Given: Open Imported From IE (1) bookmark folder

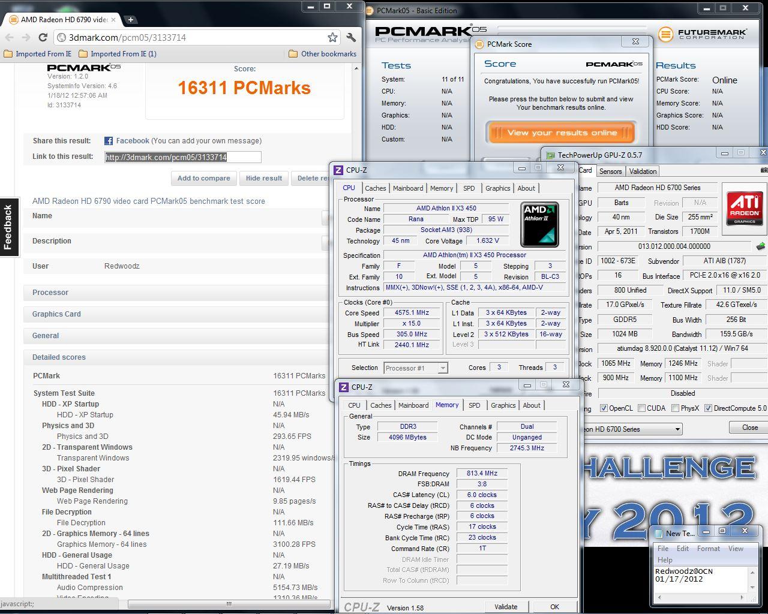Looking at the screenshot, I should point(118,54).
